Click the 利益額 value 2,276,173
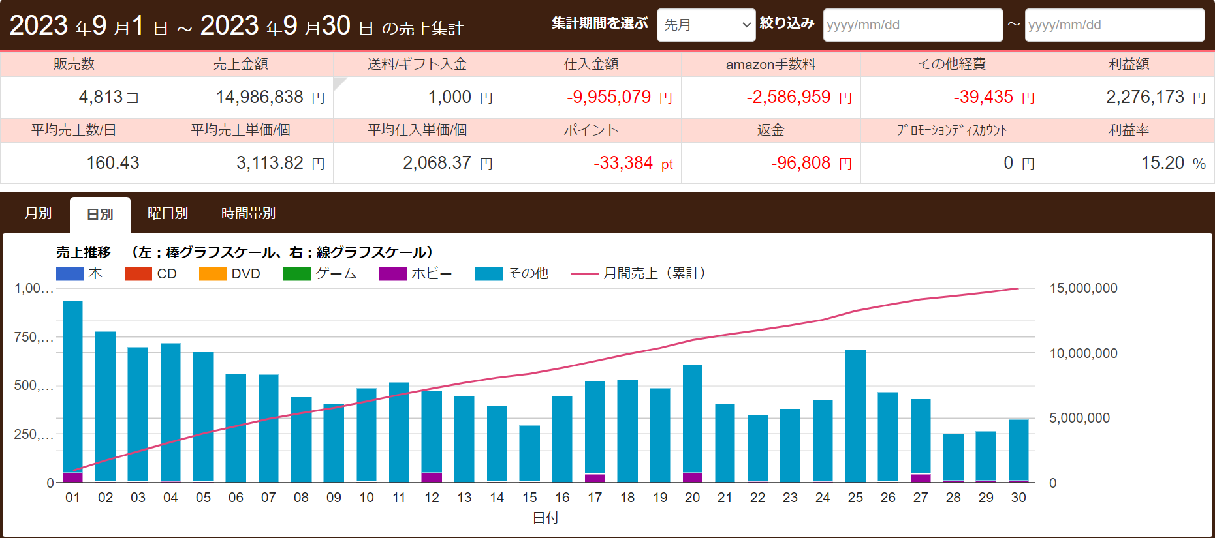This screenshot has width=1215, height=538. 1144,97
